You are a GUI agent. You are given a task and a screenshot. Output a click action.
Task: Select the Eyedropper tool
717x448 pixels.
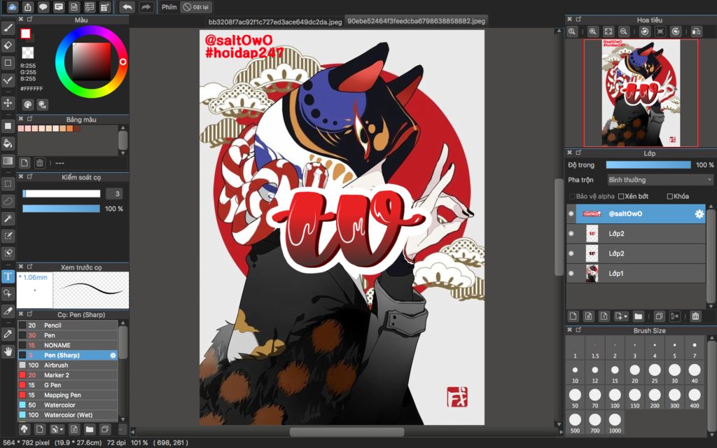8,334
